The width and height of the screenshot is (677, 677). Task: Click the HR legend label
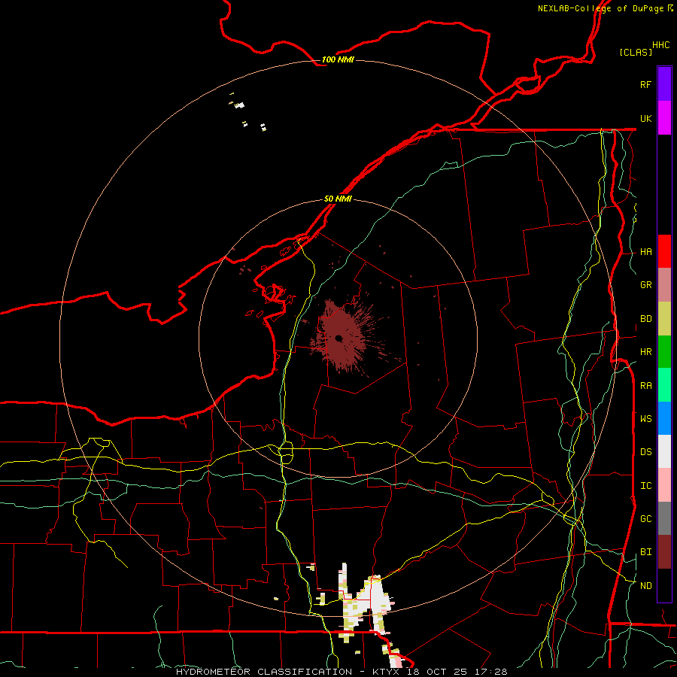click(646, 352)
